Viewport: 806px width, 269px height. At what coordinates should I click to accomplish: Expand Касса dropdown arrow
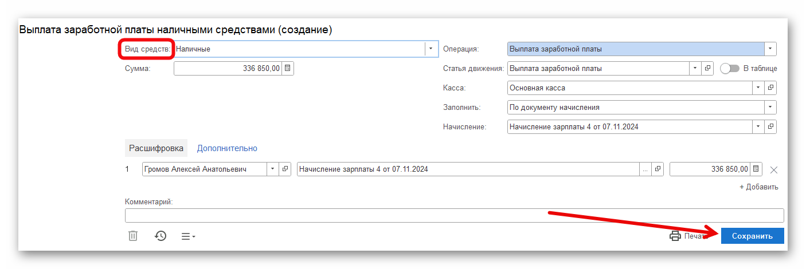pyautogui.click(x=758, y=88)
